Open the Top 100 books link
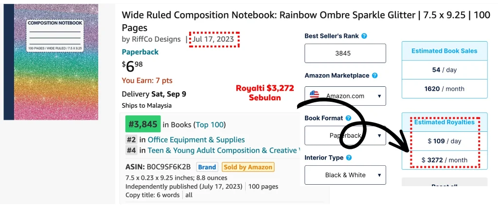The image size is (498, 207). click(210, 125)
